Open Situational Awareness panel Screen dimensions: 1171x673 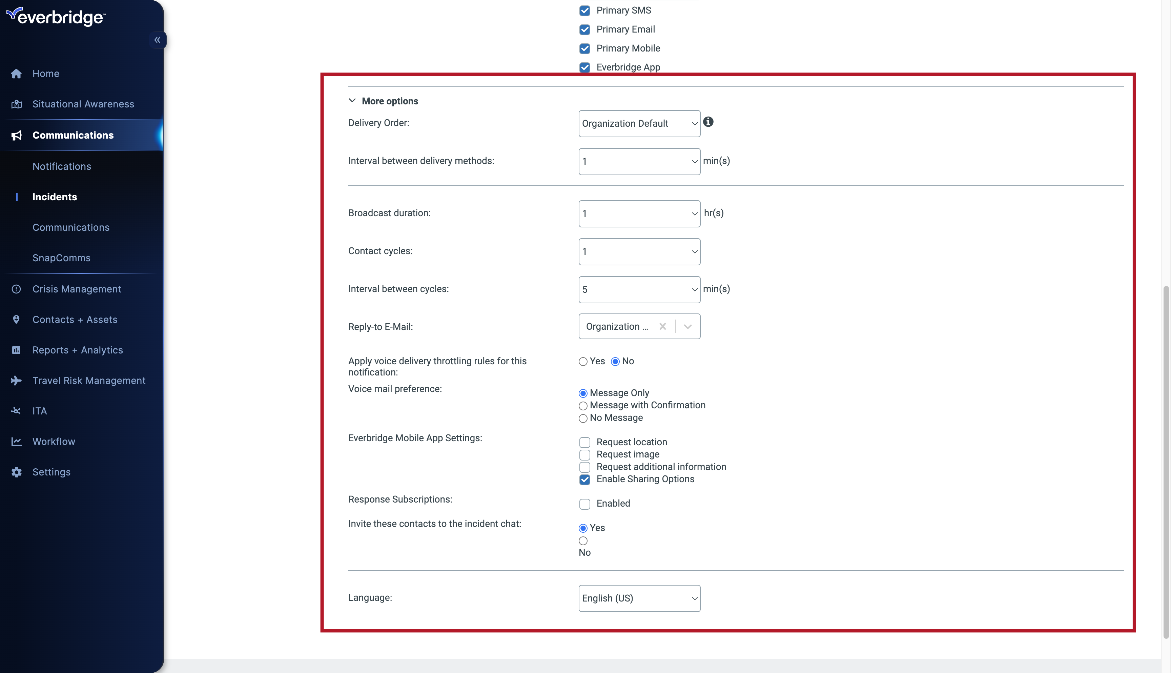pos(83,104)
